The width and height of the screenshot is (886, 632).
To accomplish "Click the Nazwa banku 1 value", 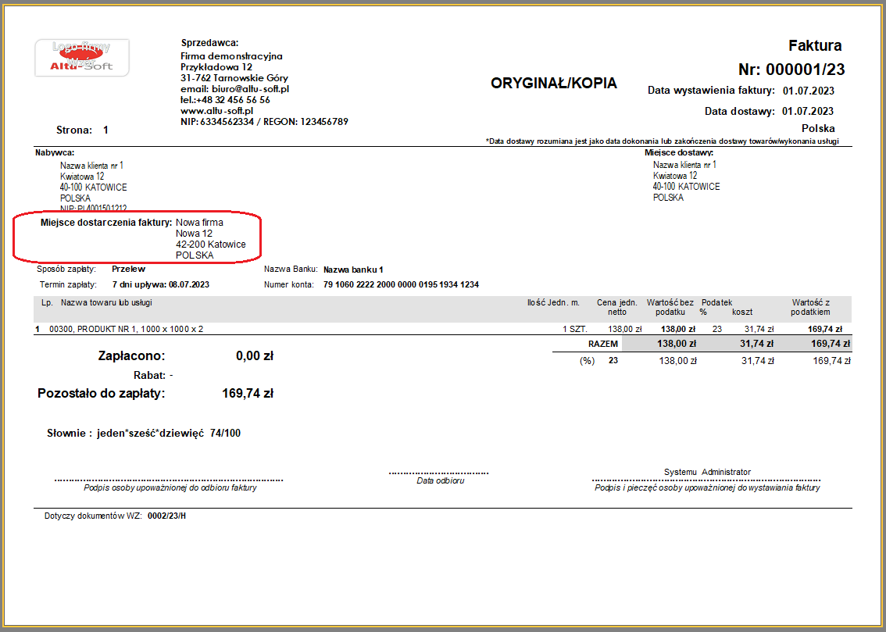I will (x=353, y=270).
